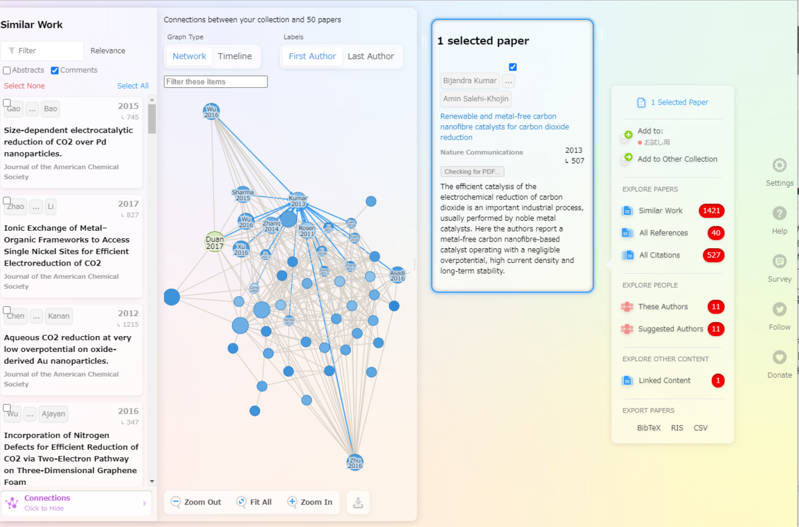Click the Checking for PDF button
This screenshot has width=799, height=527.
pyautogui.click(x=472, y=172)
